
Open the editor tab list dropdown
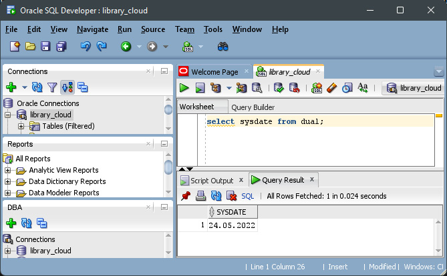[439, 71]
